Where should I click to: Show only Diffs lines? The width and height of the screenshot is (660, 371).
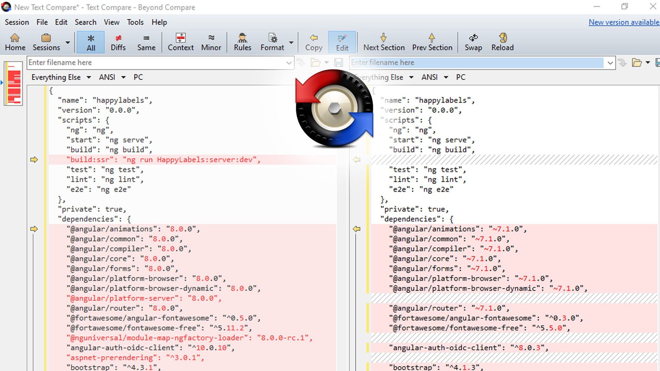pos(118,42)
